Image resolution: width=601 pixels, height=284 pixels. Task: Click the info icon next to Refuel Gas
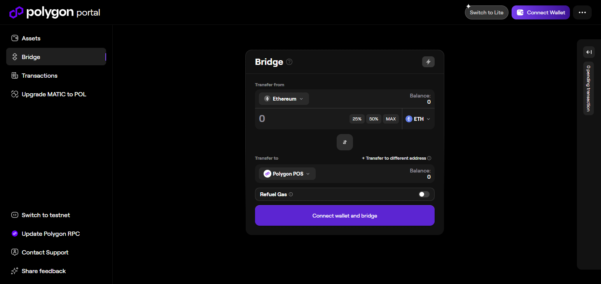tap(292, 194)
